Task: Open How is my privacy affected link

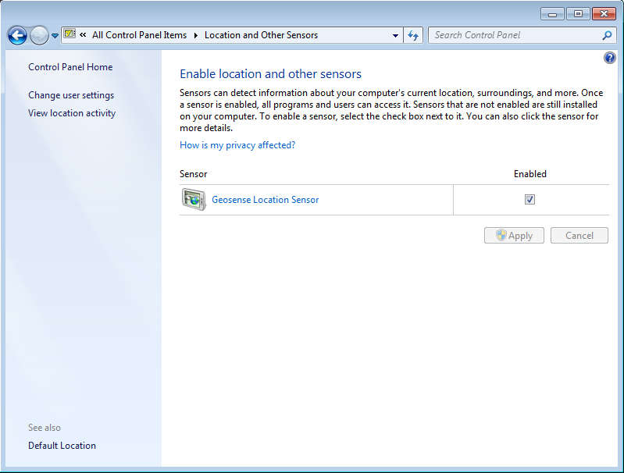Action: click(237, 145)
